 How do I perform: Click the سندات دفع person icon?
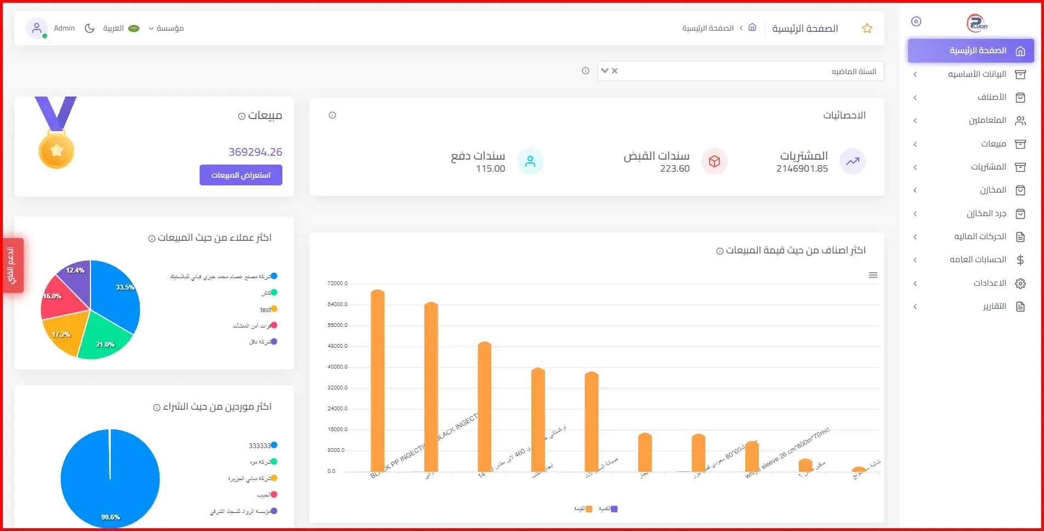[530, 161]
